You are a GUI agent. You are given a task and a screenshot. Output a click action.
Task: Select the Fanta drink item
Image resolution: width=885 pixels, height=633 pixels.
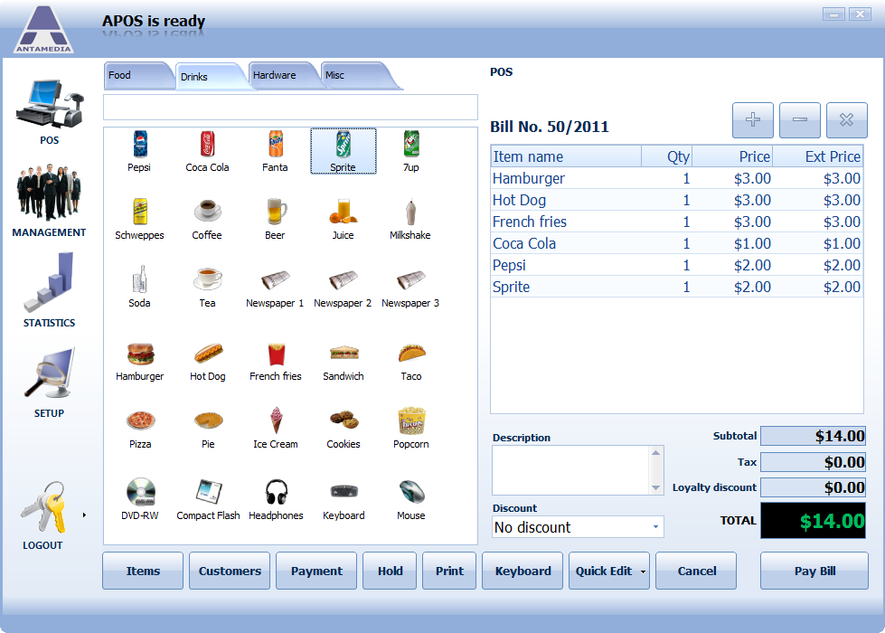coord(275,151)
